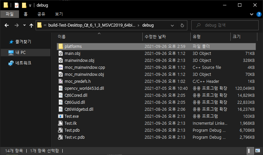The image size is (263, 155).
Task: Select 네트워크 in the navigation pane
Action: click(x=23, y=63)
